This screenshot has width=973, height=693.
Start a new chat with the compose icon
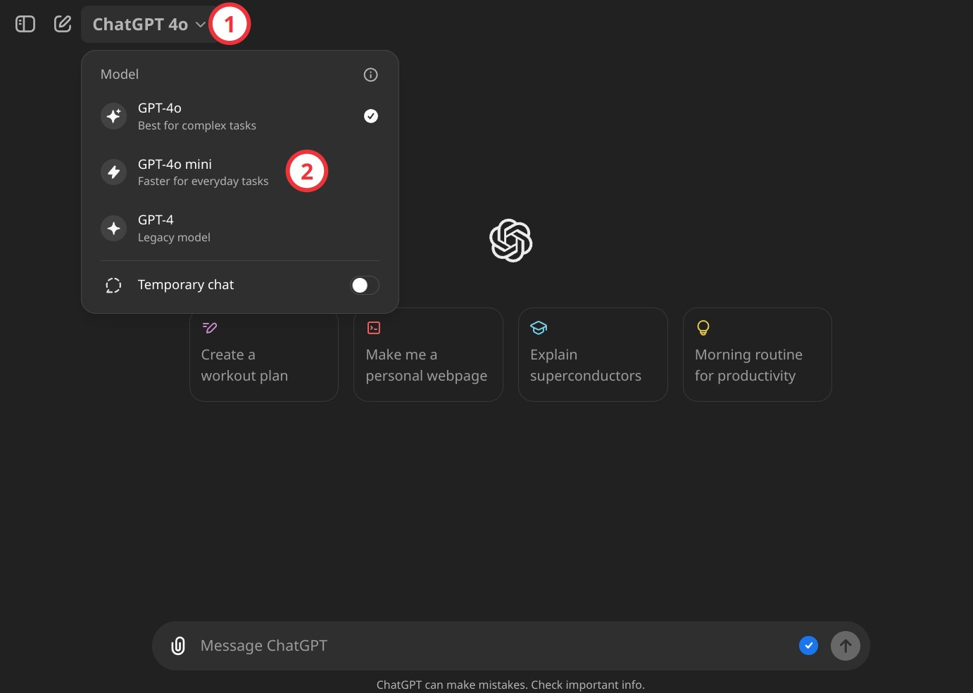(x=63, y=24)
